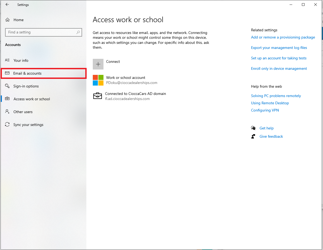Click the Help from the web heading
This screenshot has width=323, height=250.
point(266,86)
